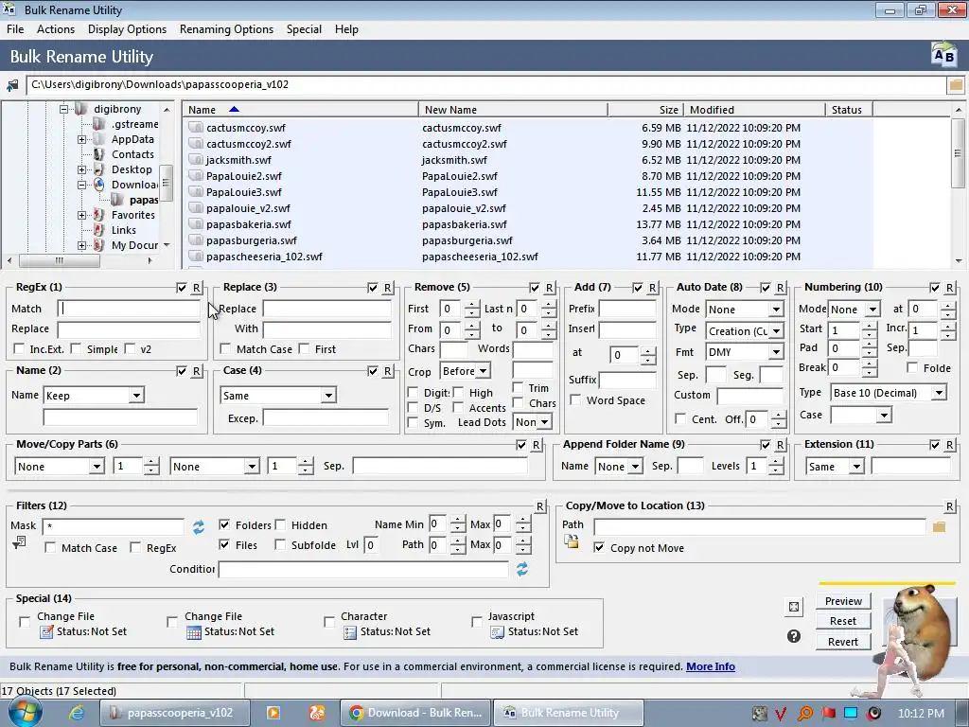Click the Character Translations status icon
Image resolution: width=969 pixels, height=727 pixels.
(x=350, y=631)
